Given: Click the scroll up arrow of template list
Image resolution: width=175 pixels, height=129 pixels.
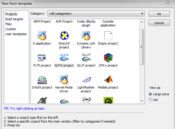Looking at the screenshot, I should [x=142, y=22].
